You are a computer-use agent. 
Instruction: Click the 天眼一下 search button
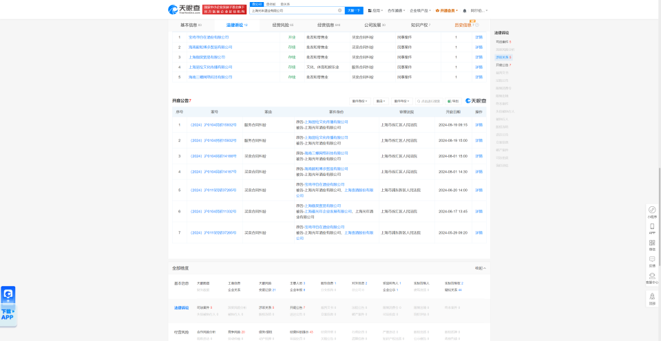click(x=354, y=10)
